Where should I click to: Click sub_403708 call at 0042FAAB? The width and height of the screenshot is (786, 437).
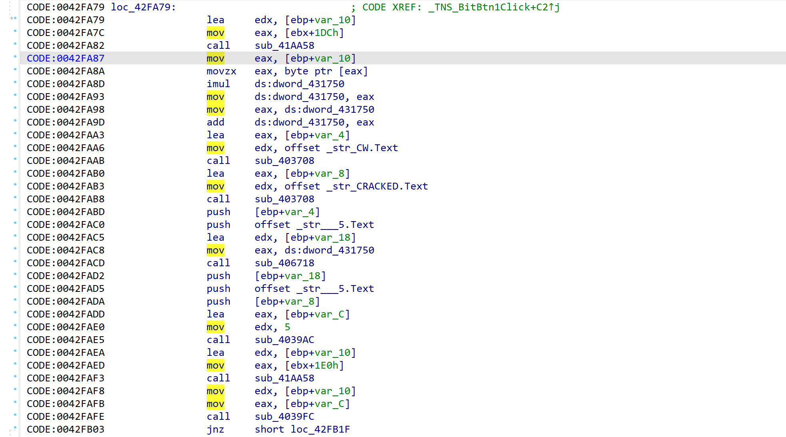pos(285,161)
